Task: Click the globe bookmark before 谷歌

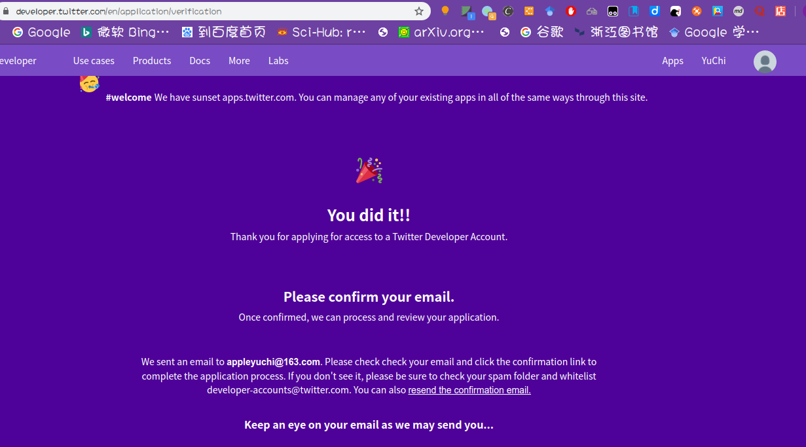Action: [x=505, y=32]
